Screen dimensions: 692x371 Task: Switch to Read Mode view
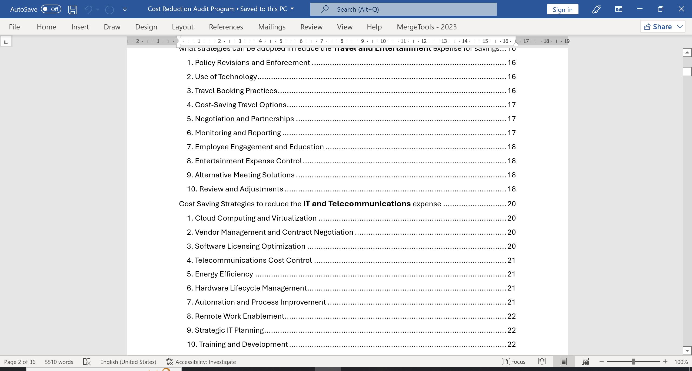(542, 362)
